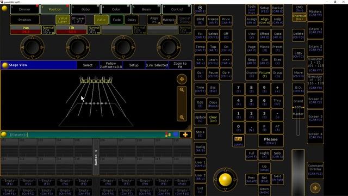Viewport: 348px width, 196px height.
Task: Click the MA (Shift) key
Action: click(x=238, y=141)
